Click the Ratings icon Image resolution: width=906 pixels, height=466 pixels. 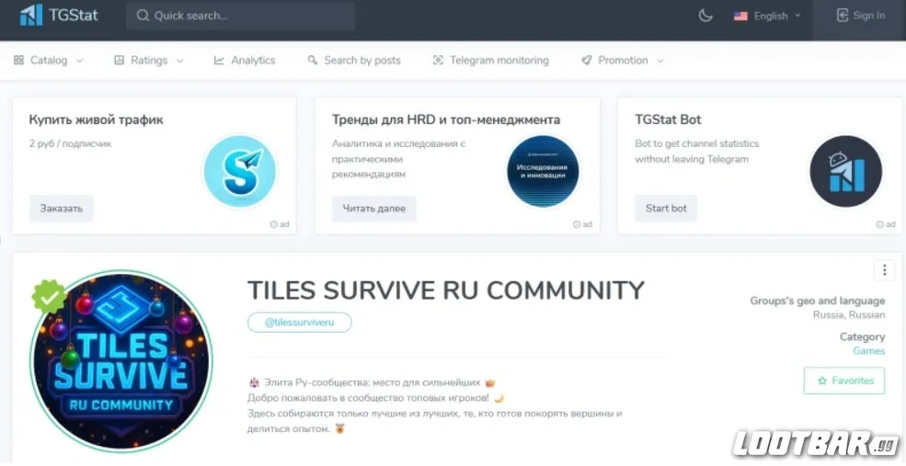(x=119, y=60)
